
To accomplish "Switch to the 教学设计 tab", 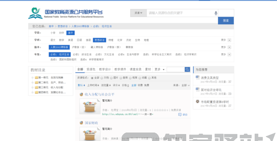I will click(x=105, y=69).
